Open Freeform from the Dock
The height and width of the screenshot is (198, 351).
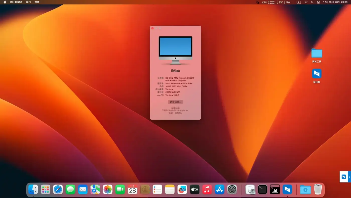pos(182,189)
